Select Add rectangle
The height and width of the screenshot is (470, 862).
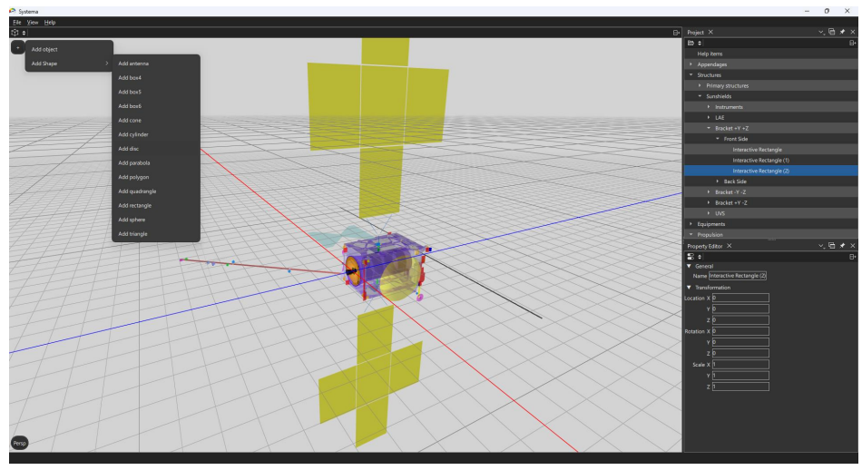point(156,206)
